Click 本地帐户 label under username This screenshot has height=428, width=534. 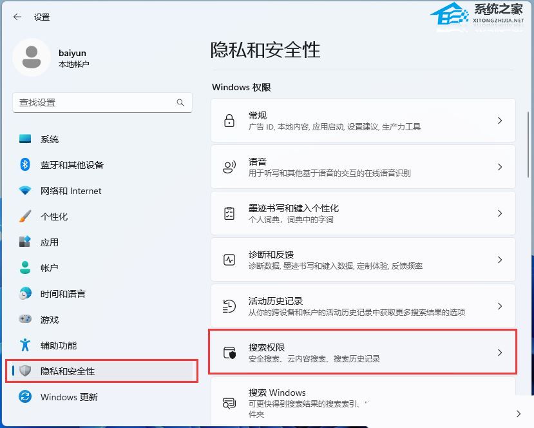(74, 64)
